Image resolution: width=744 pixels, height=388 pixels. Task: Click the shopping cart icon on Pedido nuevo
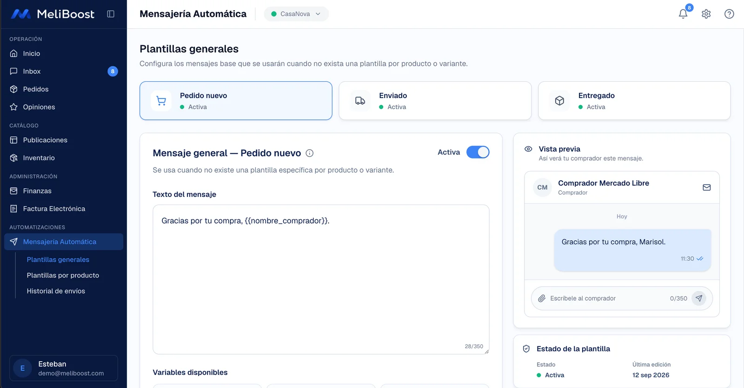pos(161,101)
